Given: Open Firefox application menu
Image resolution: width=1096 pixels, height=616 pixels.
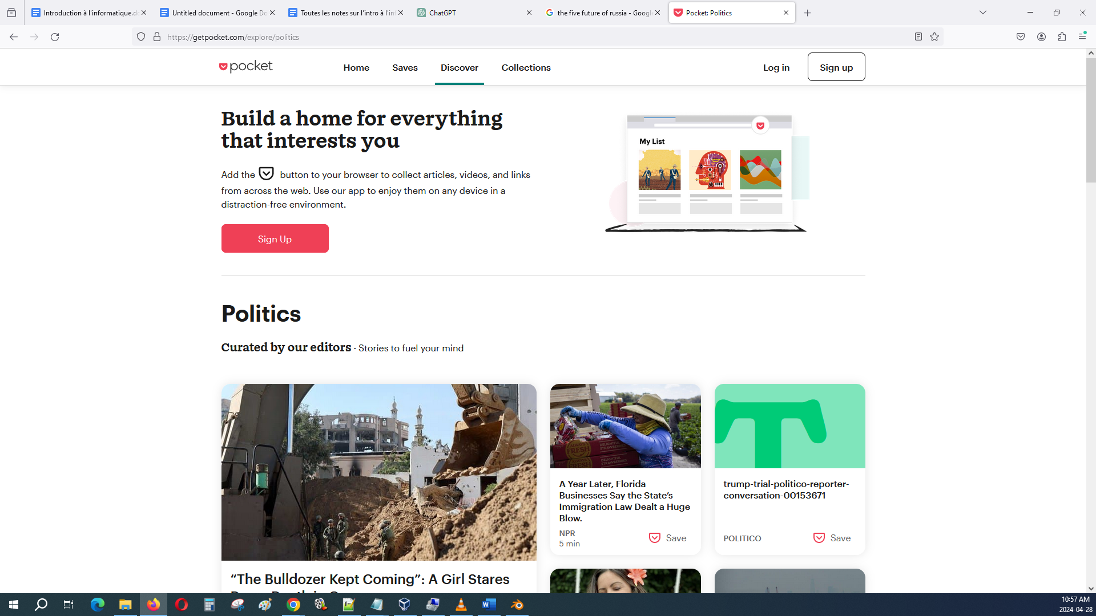Looking at the screenshot, I should click(x=1082, y=37).
